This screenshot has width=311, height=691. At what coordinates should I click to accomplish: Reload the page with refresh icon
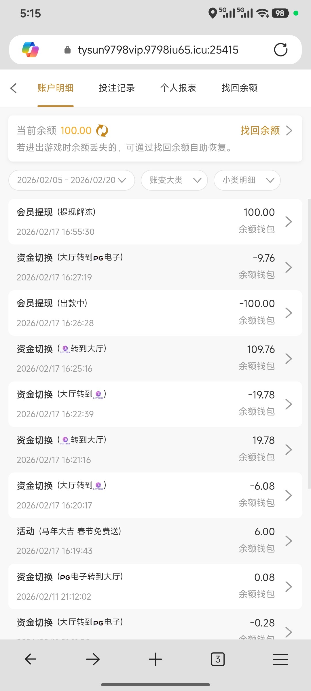click(x=280, y=50)
